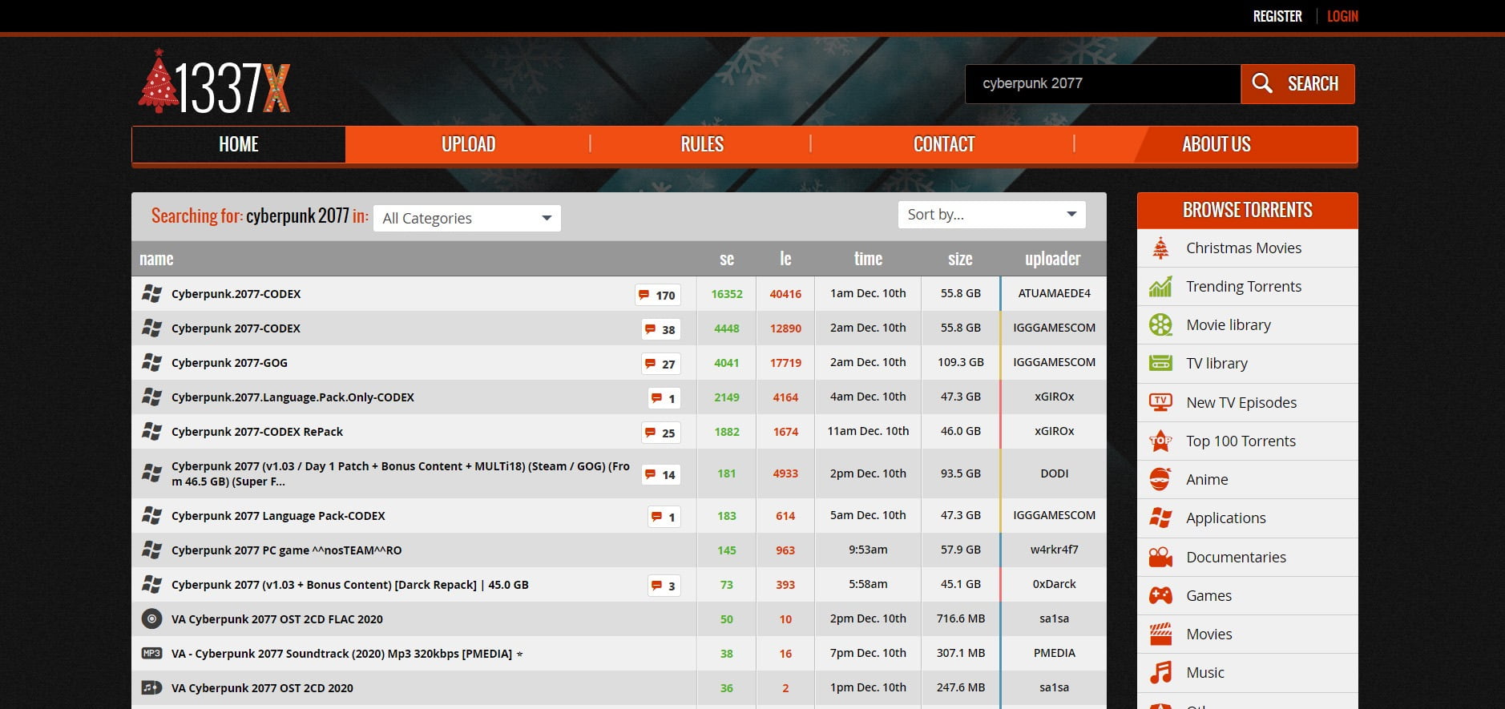Click the category icon of nosTEAM row
The image size is (1505, 709).
[151, 550]
